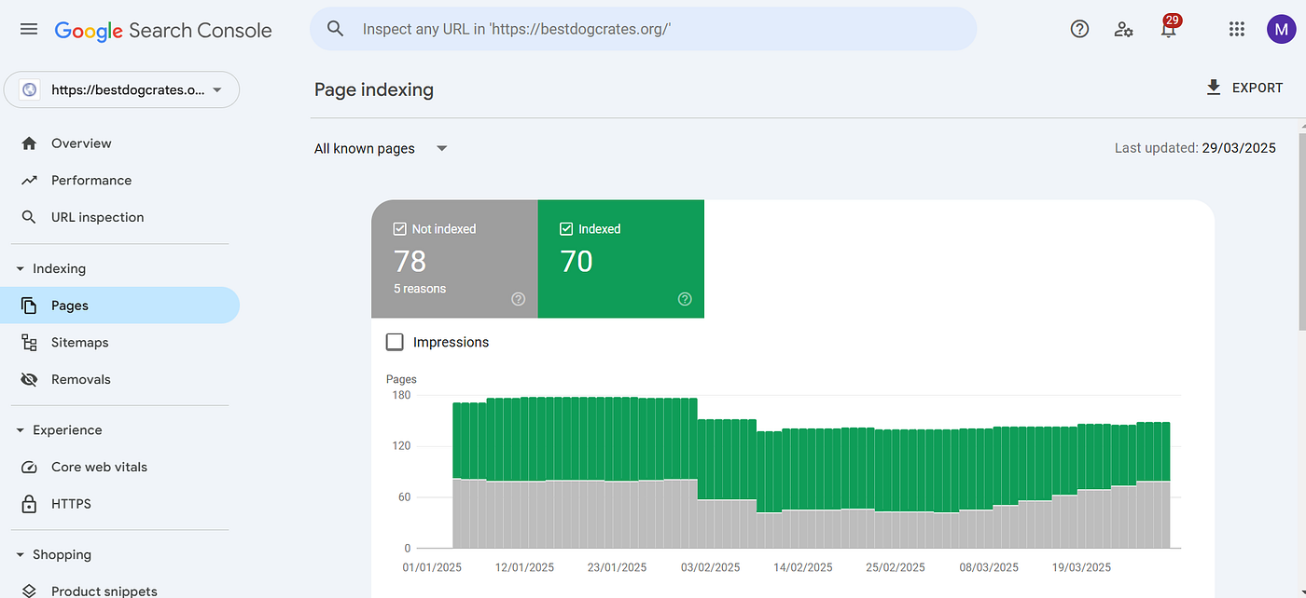Click the 19/03/2025 axis label

[1081, 567]
